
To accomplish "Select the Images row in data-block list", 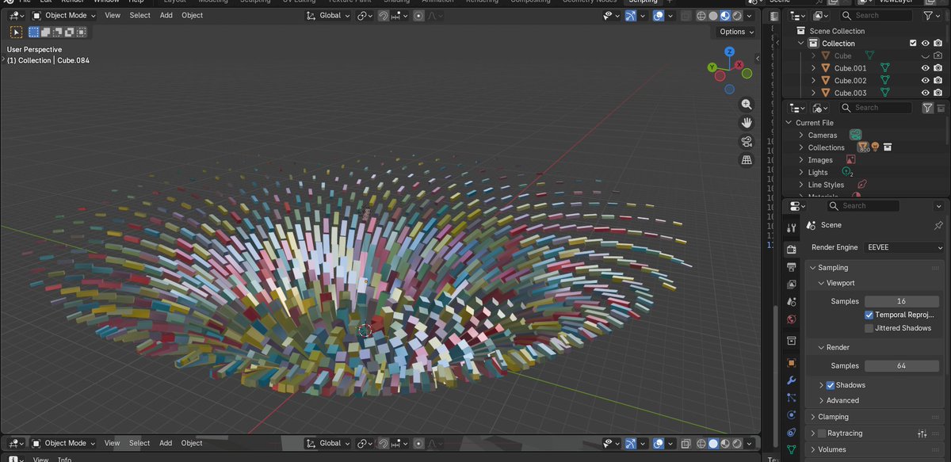I will tap(820, 160).
